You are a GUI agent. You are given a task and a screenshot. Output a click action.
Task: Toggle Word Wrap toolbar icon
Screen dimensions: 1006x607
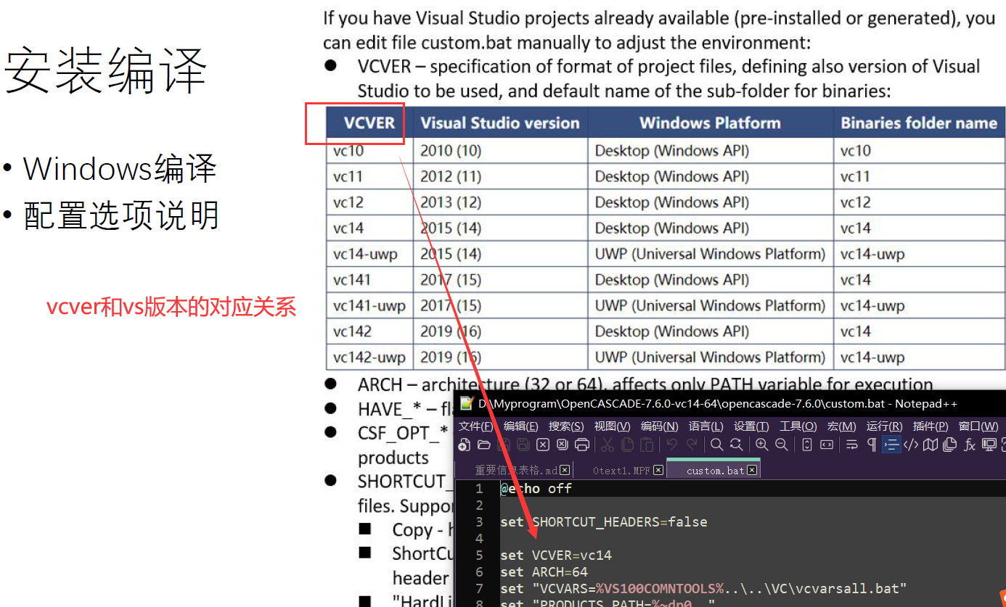tap(851, 445)
